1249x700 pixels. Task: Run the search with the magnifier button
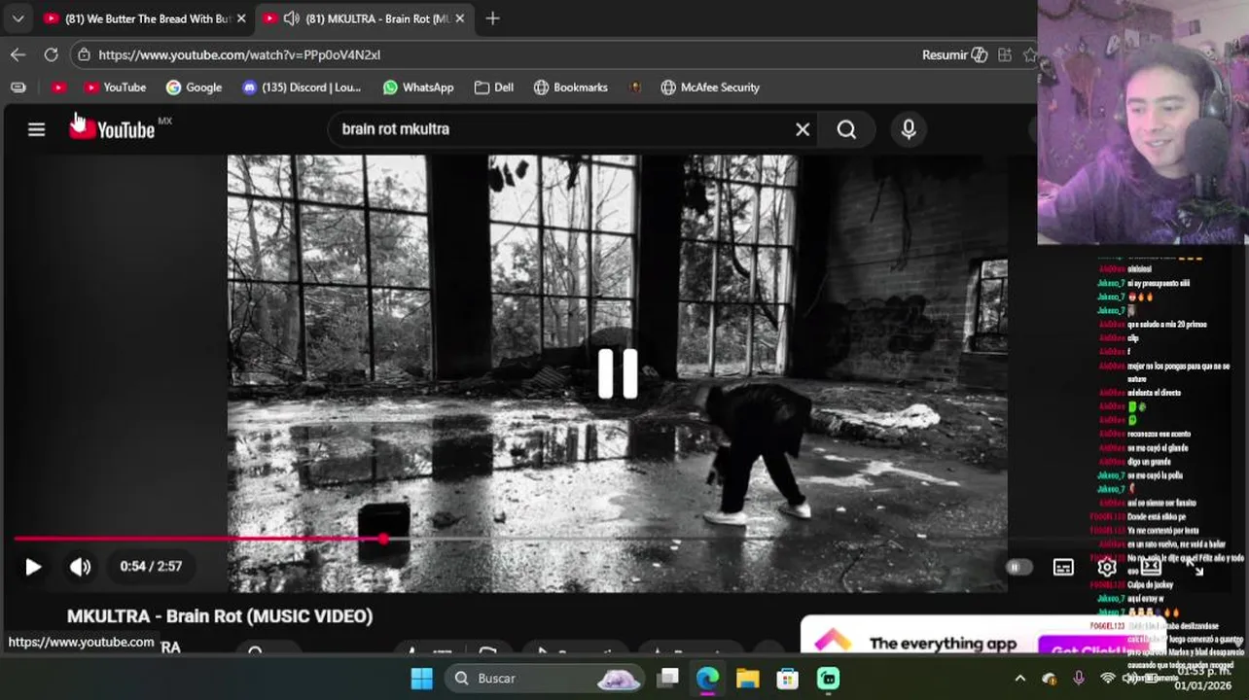tap(846, 129)
